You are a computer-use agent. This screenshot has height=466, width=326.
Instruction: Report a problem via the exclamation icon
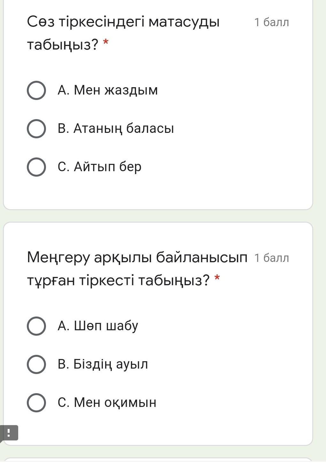9,433
